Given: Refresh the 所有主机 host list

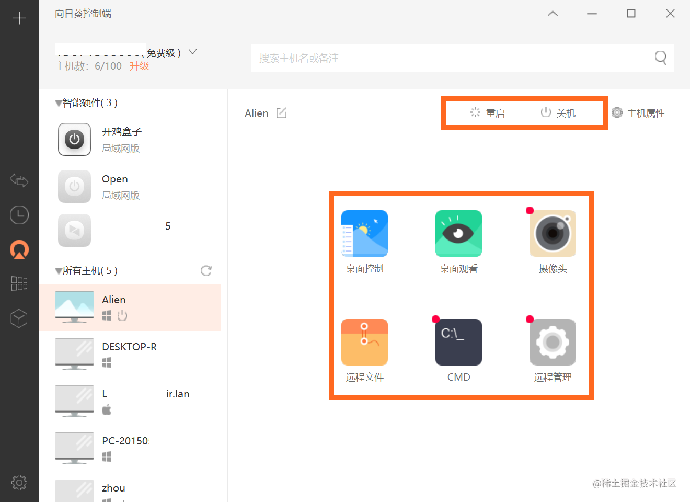Looking at the screenshot, I should (x=206, y=270).
